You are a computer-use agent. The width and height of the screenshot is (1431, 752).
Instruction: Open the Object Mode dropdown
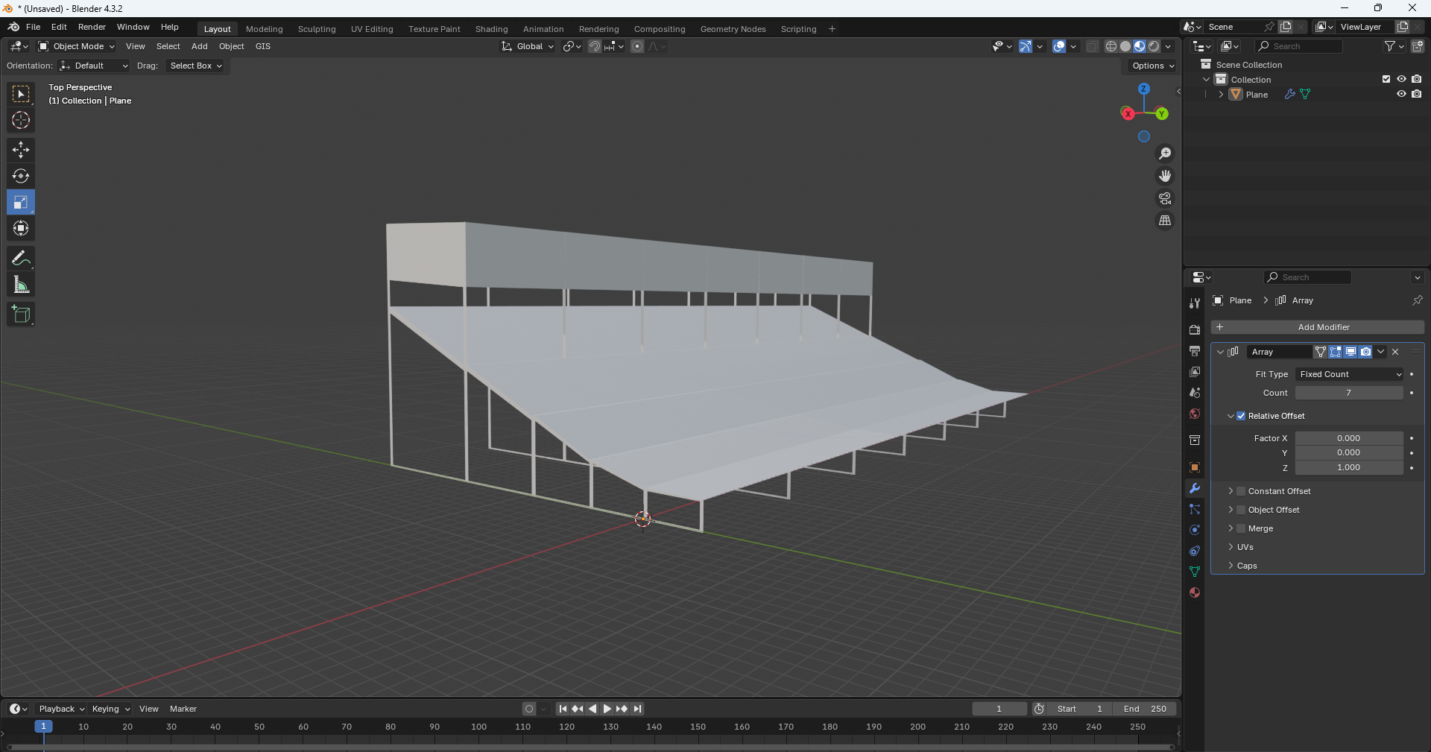pos(78,46)
